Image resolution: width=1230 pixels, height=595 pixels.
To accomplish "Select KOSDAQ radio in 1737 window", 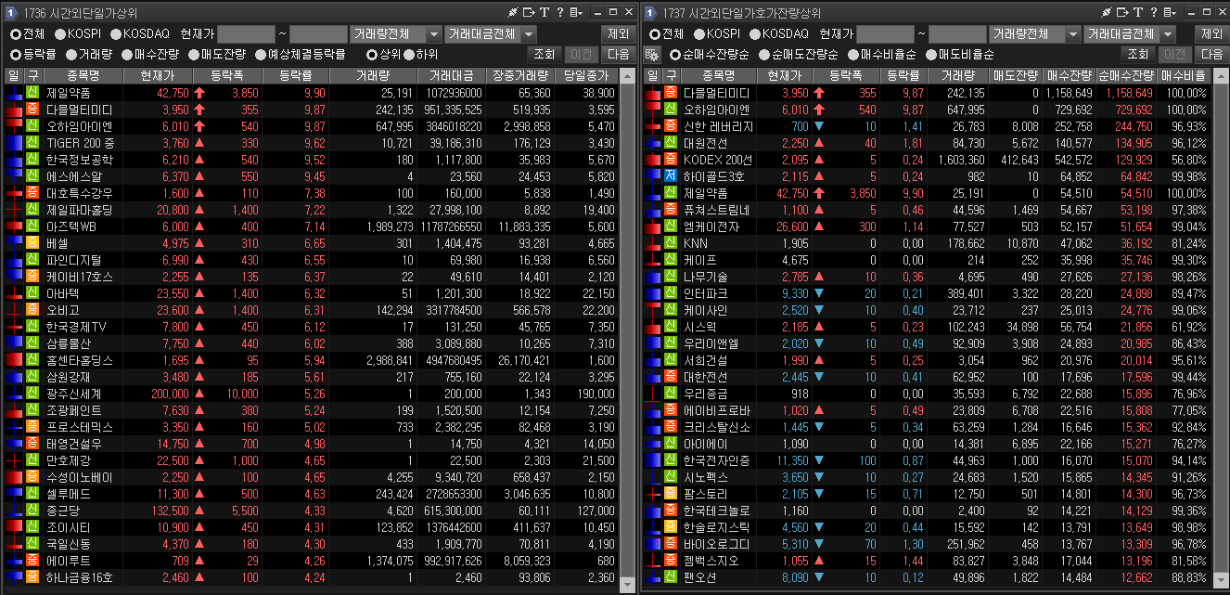I will [x=753, y=34].
